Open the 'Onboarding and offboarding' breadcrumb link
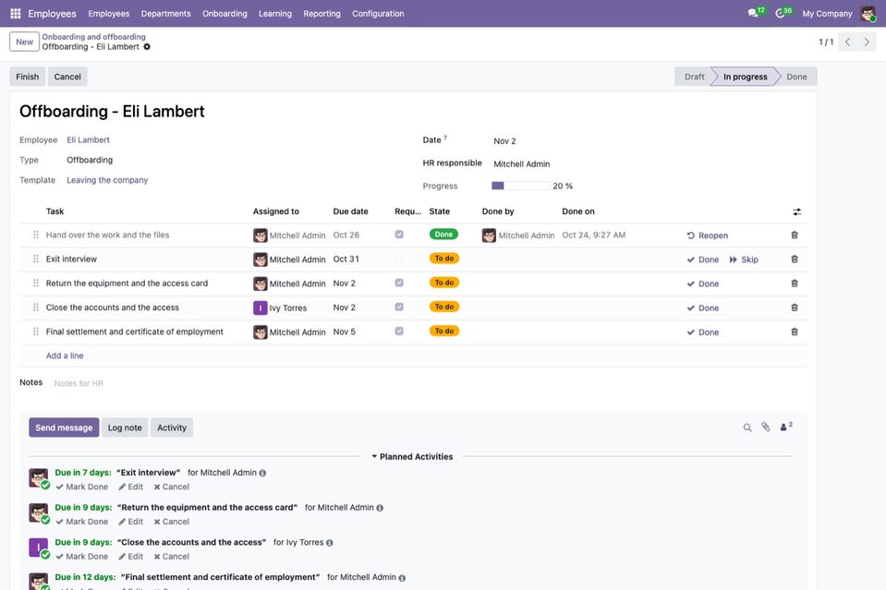The width and height of the screenshot is (886, 590). [94, 37]
